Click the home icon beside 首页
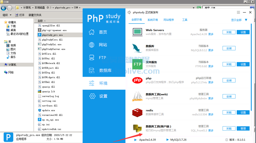The width and height of the screenshot is (256, 143). 92,32
